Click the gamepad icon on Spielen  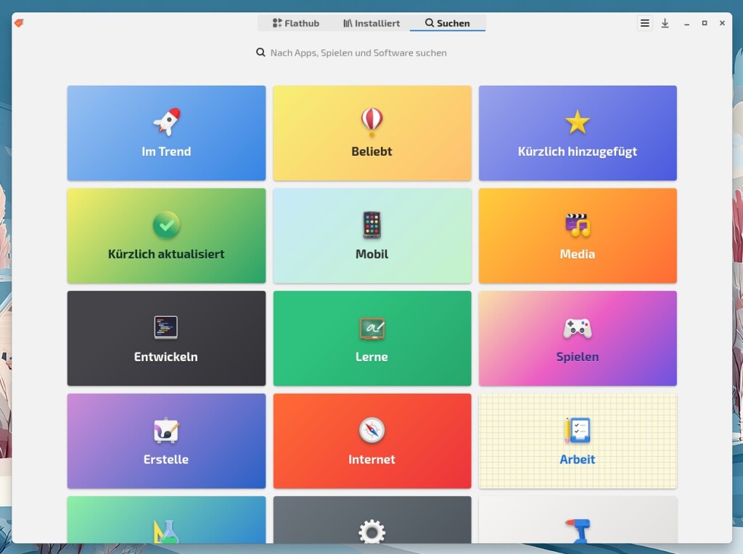coord(578,328)
